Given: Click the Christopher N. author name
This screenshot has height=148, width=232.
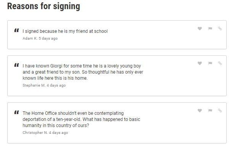Looking at the screenshot, I should [35, 133].
